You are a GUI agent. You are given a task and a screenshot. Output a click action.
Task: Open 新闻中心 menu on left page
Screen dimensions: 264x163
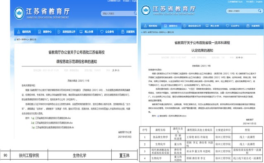(45, 32)
